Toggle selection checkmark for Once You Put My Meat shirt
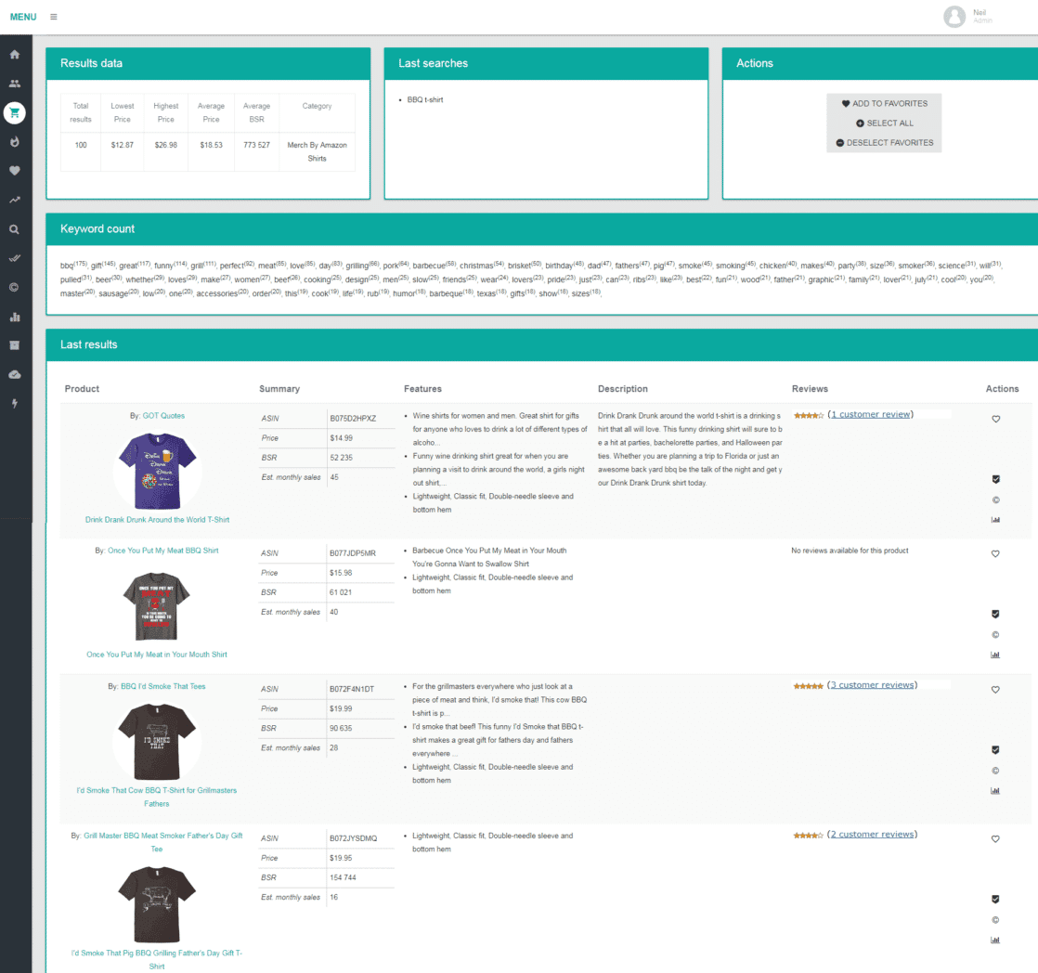The height and width of the screenshot is (973, 1038). (995, 615)
